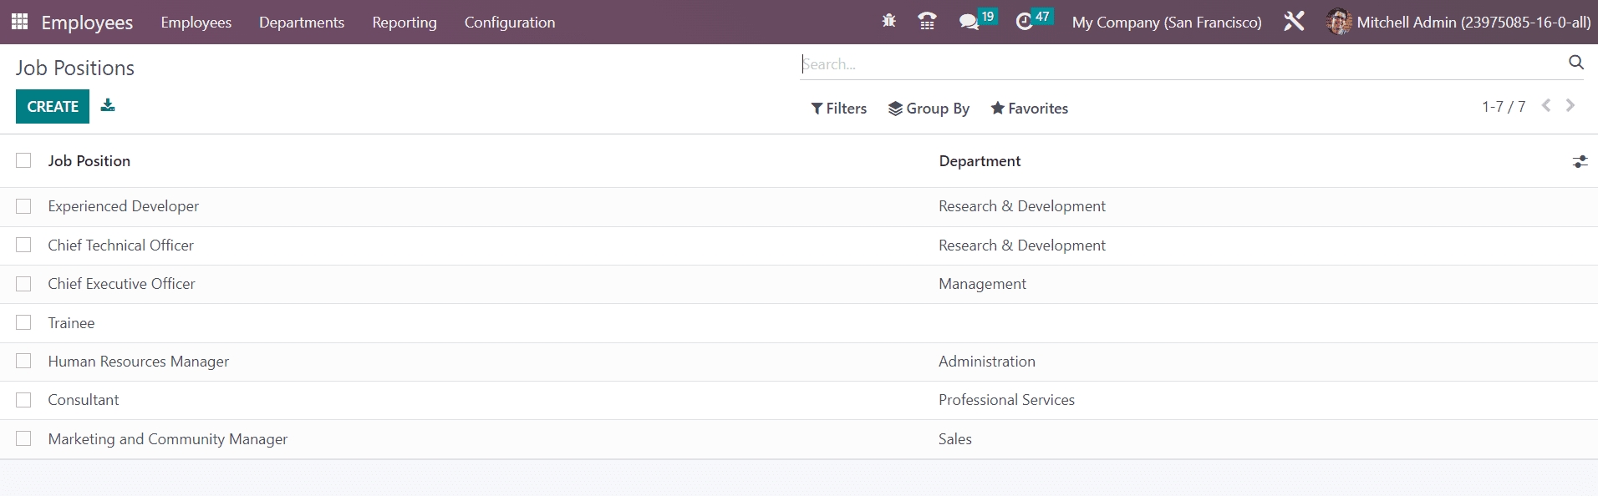
Task: Click the debug bug icon
Action: coord(888,21)
